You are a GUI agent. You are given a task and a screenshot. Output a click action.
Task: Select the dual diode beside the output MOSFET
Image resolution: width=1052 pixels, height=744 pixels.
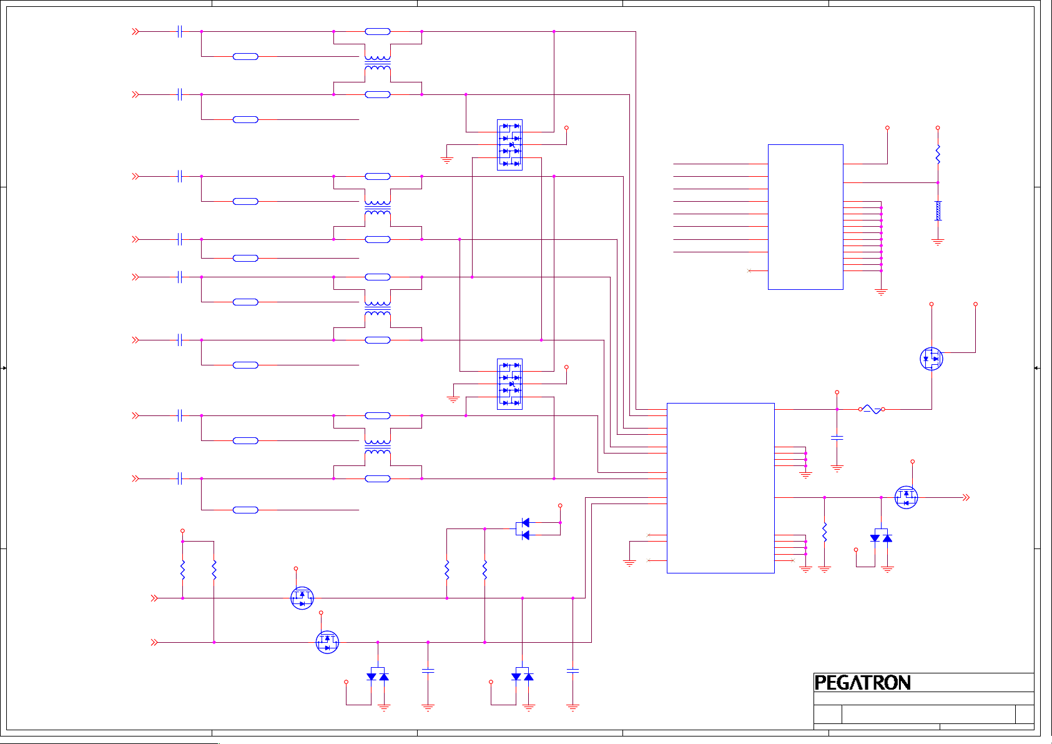pos(881,536)
